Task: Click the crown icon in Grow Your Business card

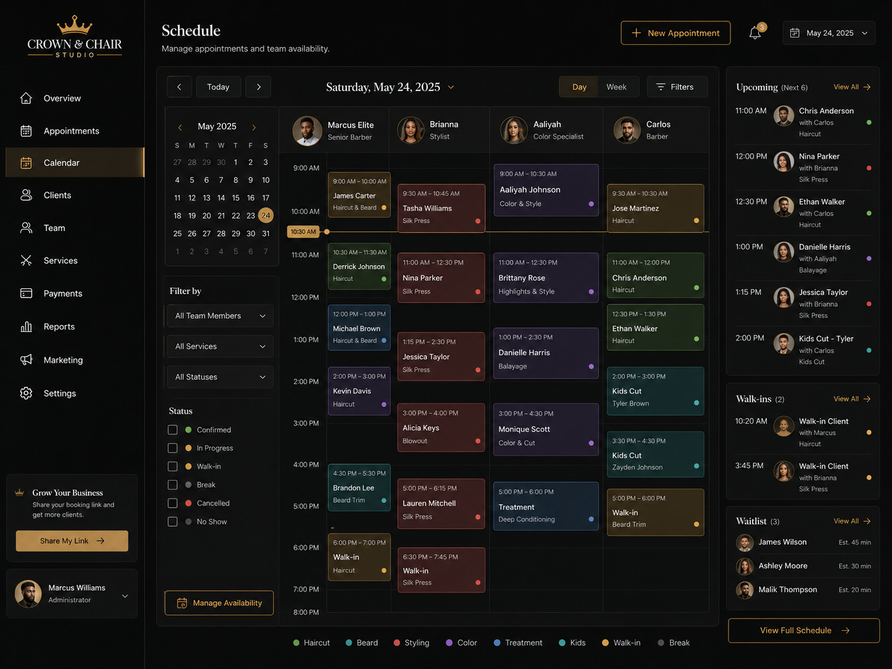Action: tap(19, 492)
